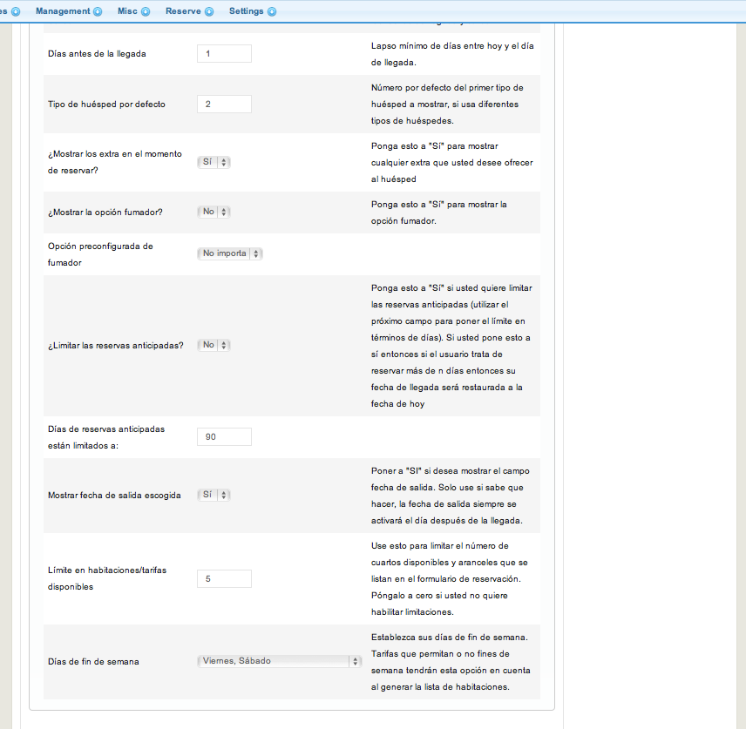
Task: Click label "Días de reservas anticipadas están limitados a:"
Action: (x=106, y=437)
